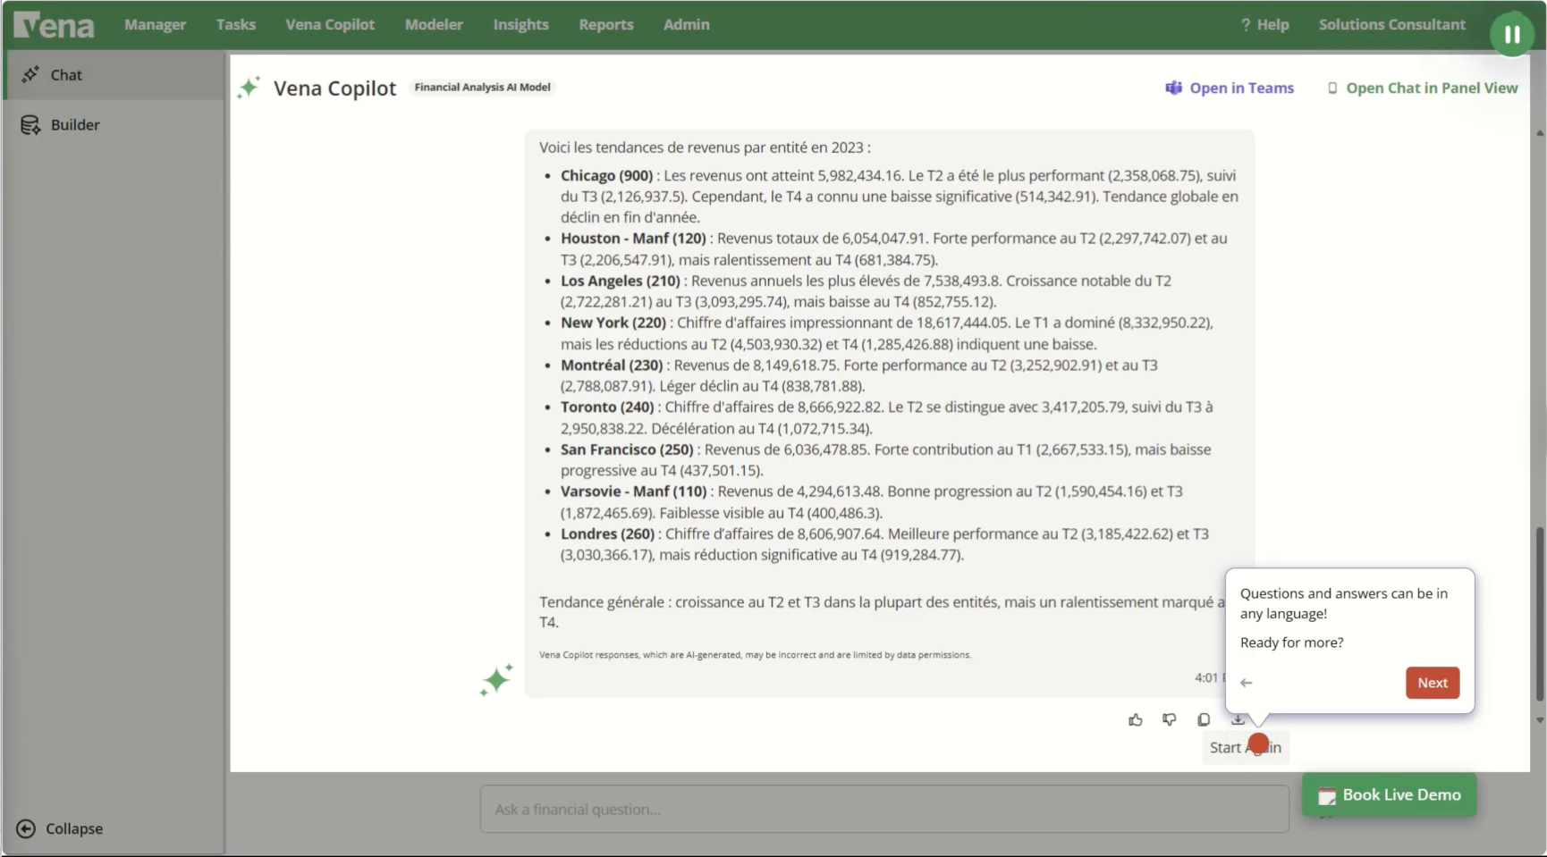This screenshot has height=857, width=1547.
Task: Click the Teams icon beside Open in Teams
Action: click(1174, 88)
